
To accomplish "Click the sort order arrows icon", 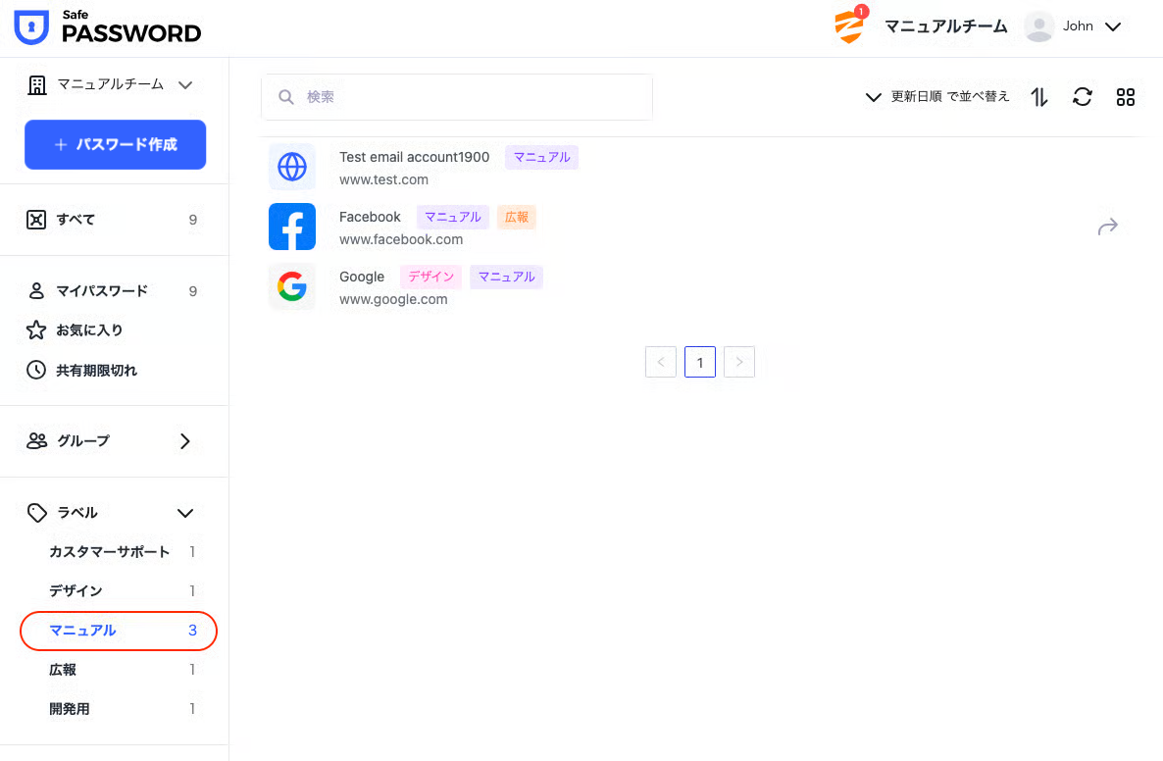I will coord(1039,97).
